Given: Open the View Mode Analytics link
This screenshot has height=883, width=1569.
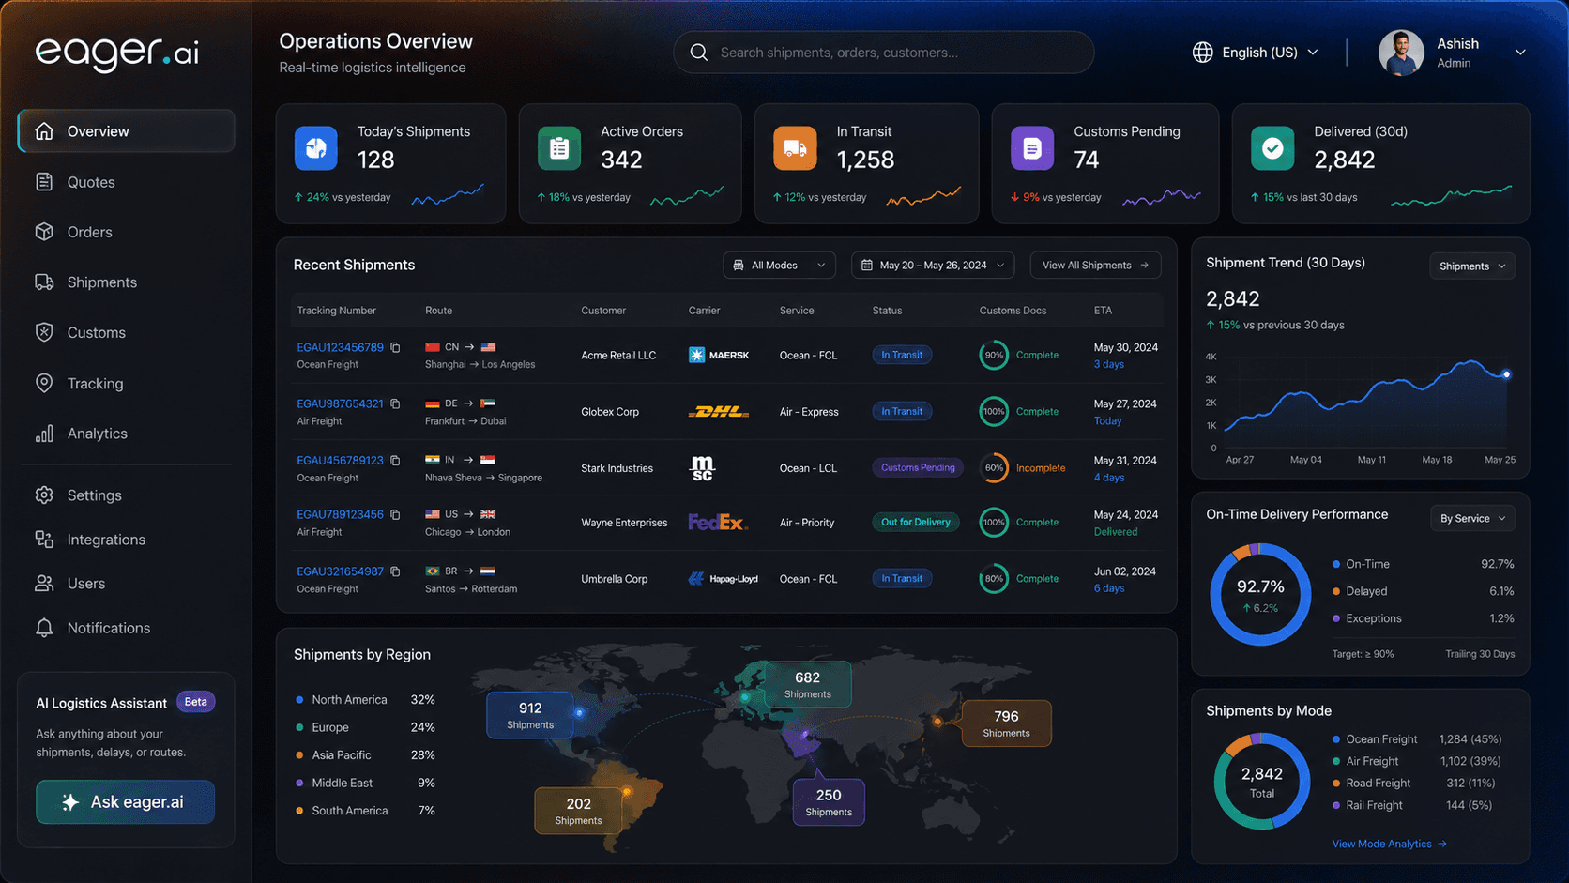Looking at the screenshot, I should coord(1389,844).
